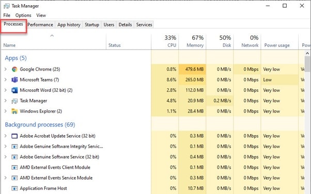Select the Microsoft Teams app icon
Screen dimensions: 311x194
[x=14, y=80]
